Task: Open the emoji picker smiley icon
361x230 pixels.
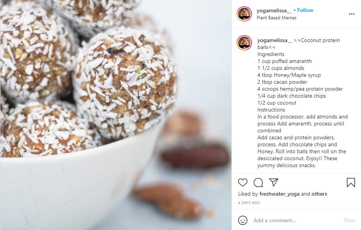Action: tap(242, 220)
